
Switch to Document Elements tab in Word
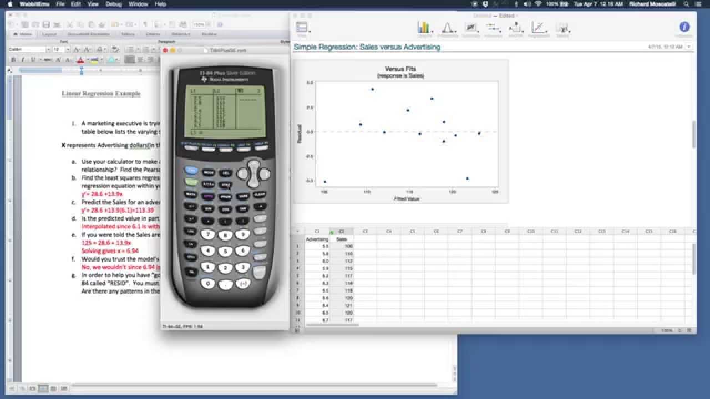(89, 34)
